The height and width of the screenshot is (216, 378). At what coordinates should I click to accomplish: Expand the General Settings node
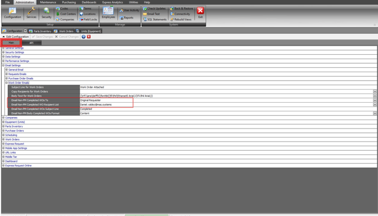click(x=3, y=48)
